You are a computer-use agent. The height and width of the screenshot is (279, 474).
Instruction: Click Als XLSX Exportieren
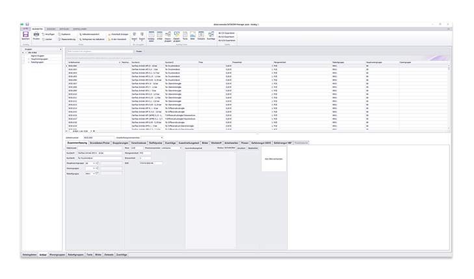(227, 40)
